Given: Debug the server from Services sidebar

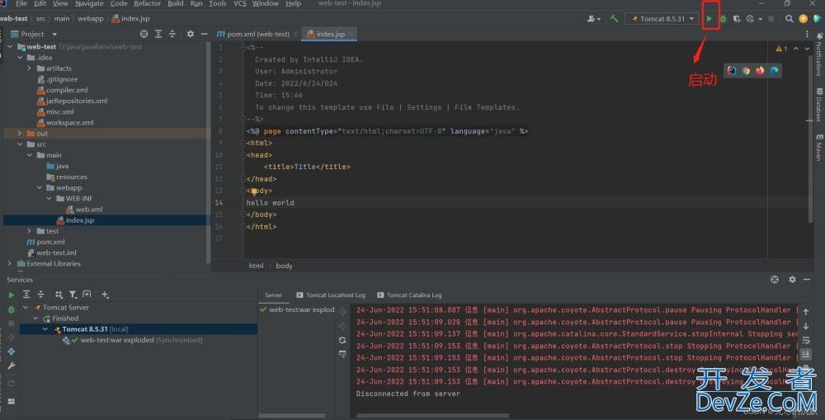Looking at the screenshot, I should (11, 309).
